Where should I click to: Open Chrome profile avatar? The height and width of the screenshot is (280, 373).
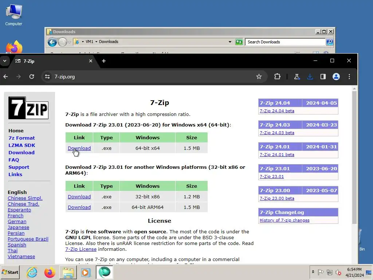pos(336,77)
